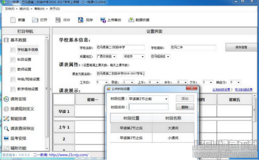Select 基本数据 icon in the navigation

6,40
